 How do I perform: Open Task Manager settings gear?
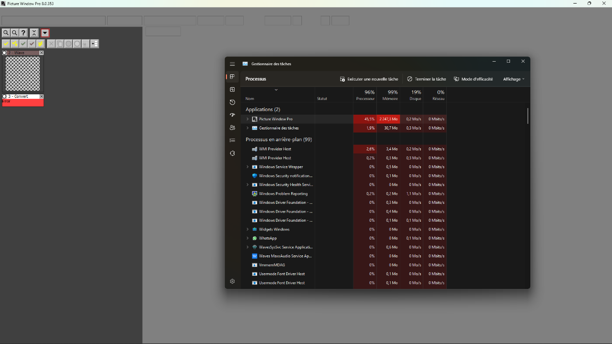pos(232,281)
